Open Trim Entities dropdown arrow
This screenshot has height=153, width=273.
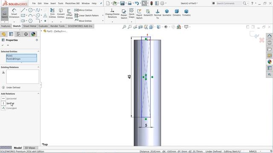[52, 22]
